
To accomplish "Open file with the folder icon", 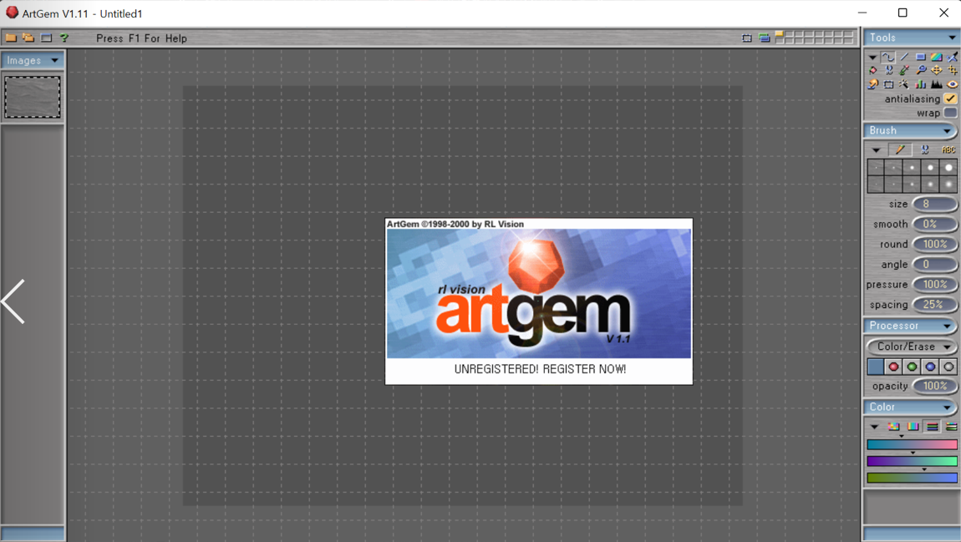I will point(11,38).
